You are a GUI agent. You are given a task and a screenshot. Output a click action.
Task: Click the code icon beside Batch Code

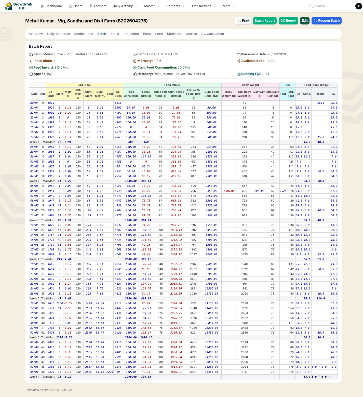135,54
